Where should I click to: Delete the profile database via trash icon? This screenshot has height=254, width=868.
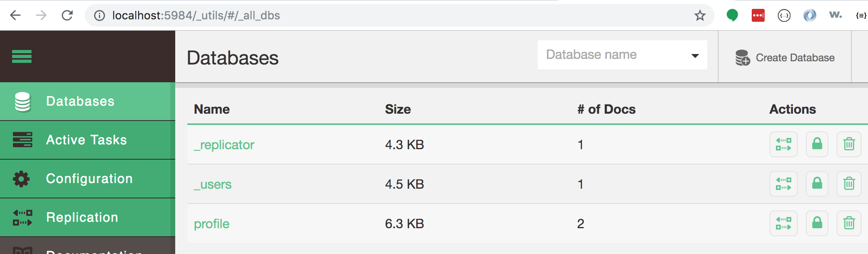click(x=849, y=223)
